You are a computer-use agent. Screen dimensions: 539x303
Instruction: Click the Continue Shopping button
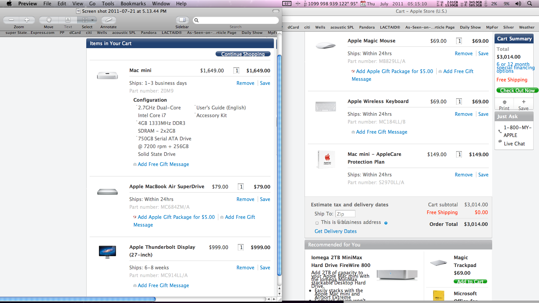click(x=243, y=54)
